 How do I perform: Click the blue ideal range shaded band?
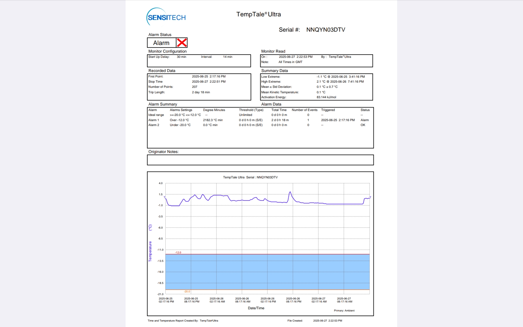click(x=267, y=272)
